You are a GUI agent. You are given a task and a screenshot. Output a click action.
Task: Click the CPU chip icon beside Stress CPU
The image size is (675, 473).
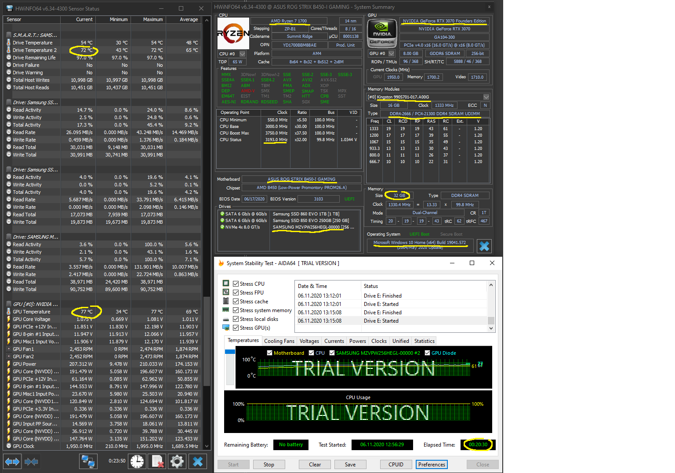(226, 284)
